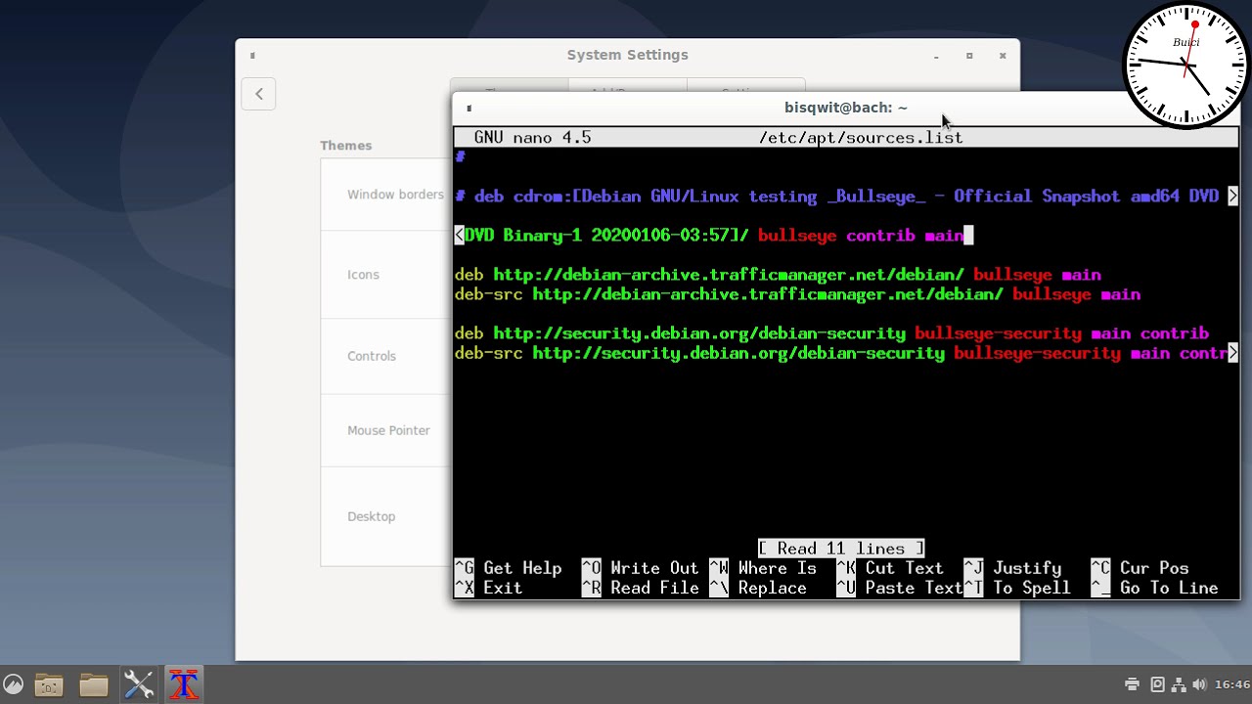Click the ^W Where Is shortcut
Screen dimensions: 1252x704
(763, 568)
